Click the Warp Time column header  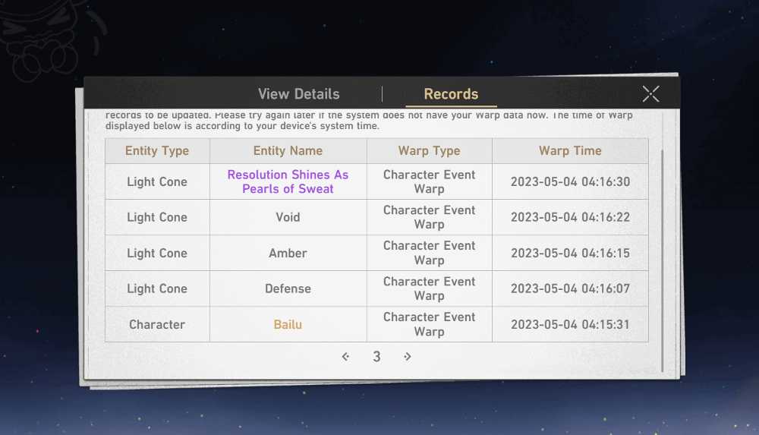(570, 150)
